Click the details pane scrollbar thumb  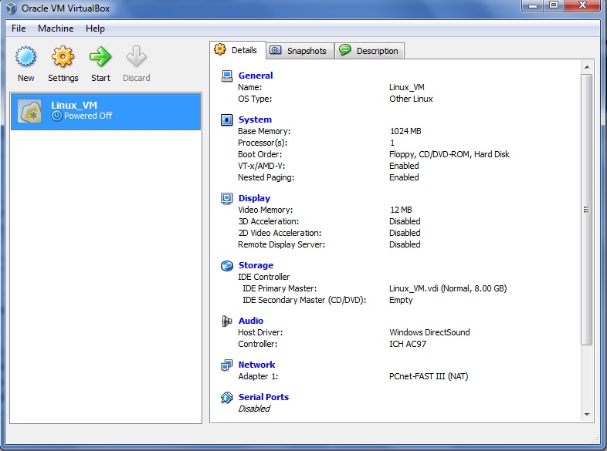pos(587,210)
